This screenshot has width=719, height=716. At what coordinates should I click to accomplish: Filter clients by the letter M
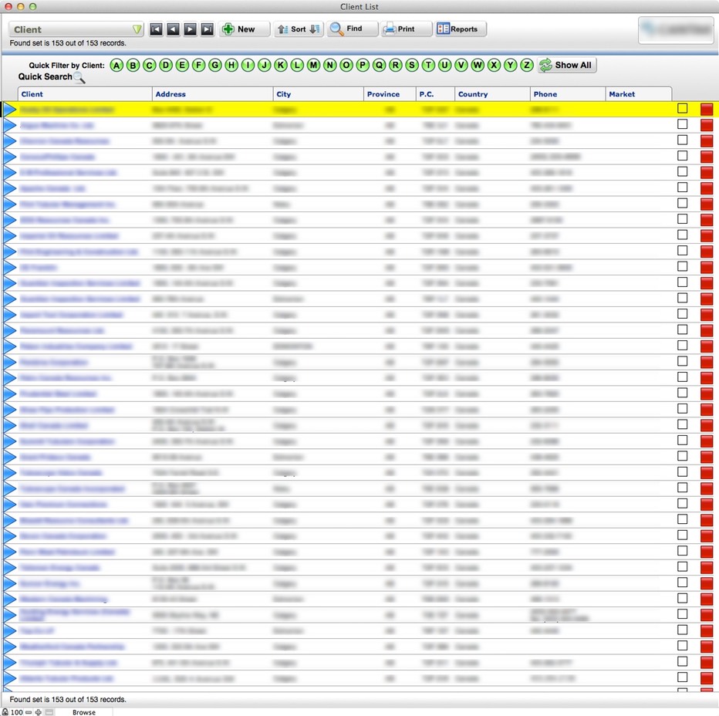314,65
